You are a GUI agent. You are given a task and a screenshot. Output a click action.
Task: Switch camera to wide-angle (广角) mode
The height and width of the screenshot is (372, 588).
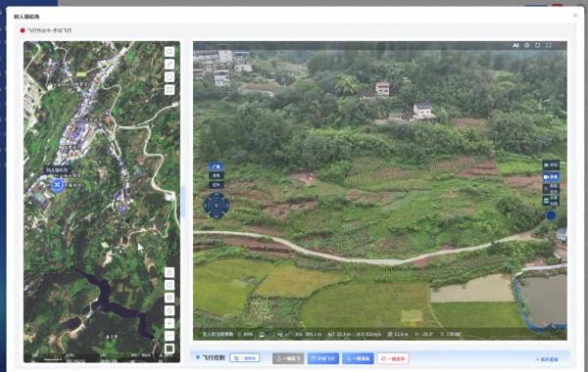pos(217,166)
